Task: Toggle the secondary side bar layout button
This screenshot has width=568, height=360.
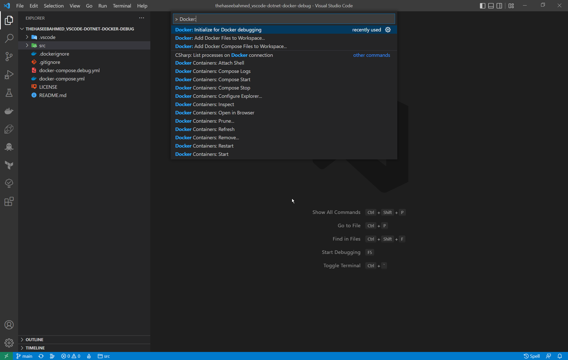Action: [x=499, y=6]
